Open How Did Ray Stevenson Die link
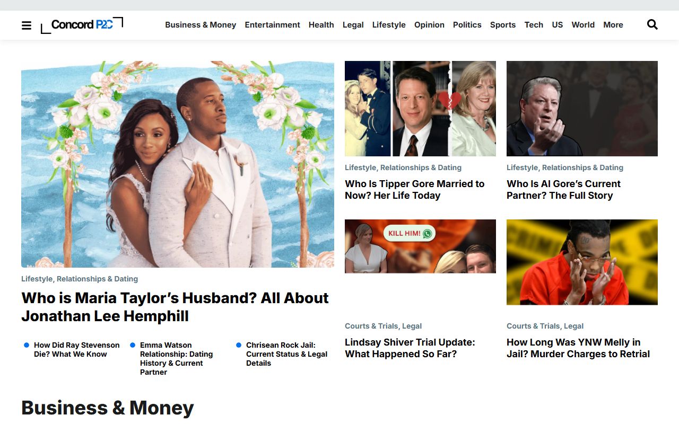Viewport: 679px width, 424px height. 77,350
